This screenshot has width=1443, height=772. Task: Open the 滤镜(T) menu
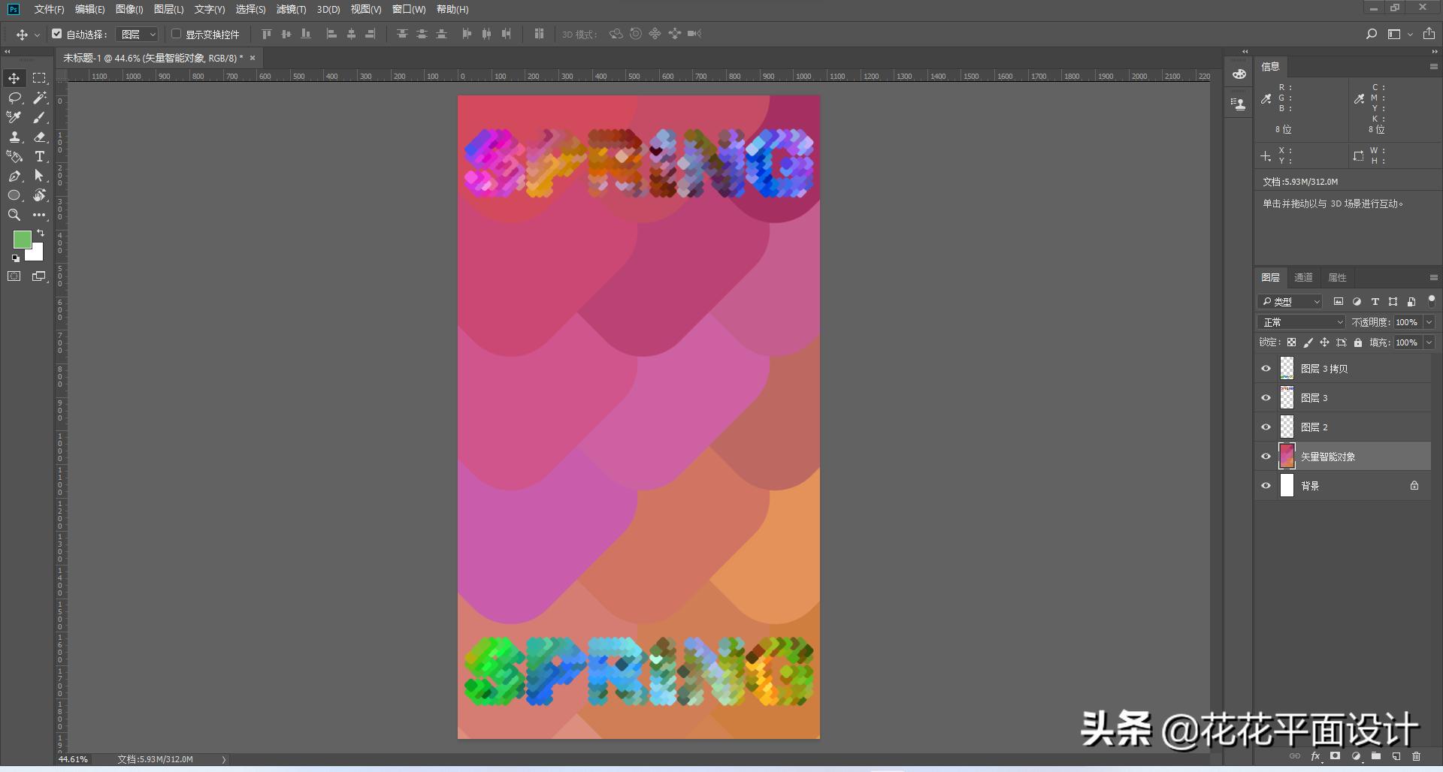(291, 9)
